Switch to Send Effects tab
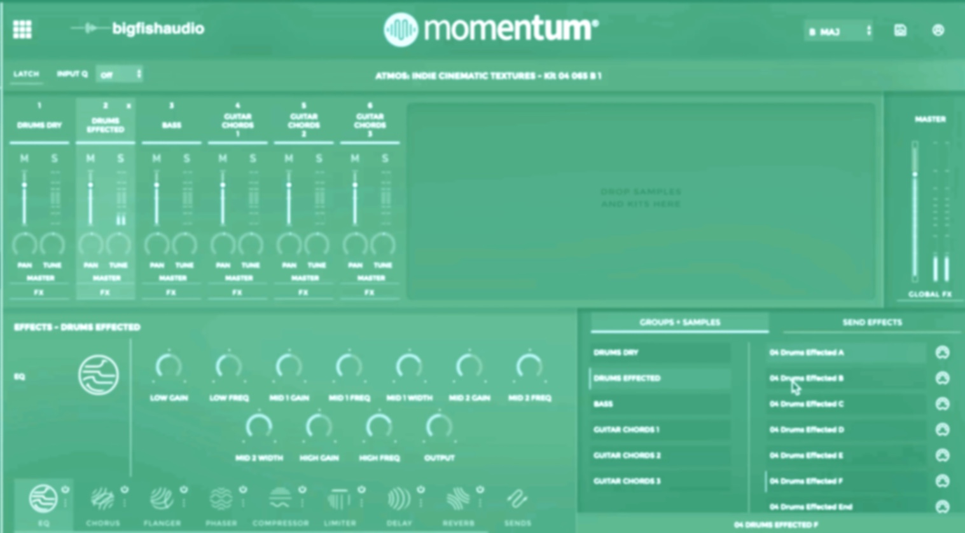The height and width of the screenshot is (533, 965). (x=872, y=322)
